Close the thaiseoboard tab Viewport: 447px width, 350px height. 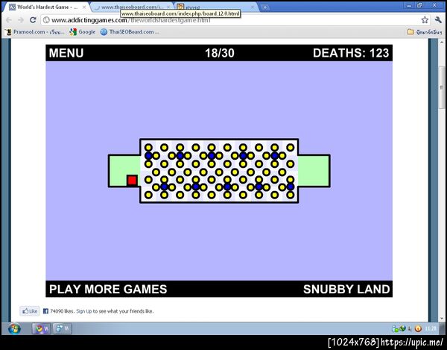[x=168, y=7]
